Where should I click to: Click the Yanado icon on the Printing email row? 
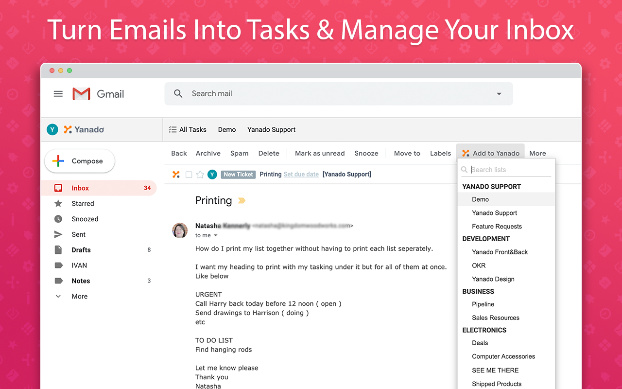point(176,174)
